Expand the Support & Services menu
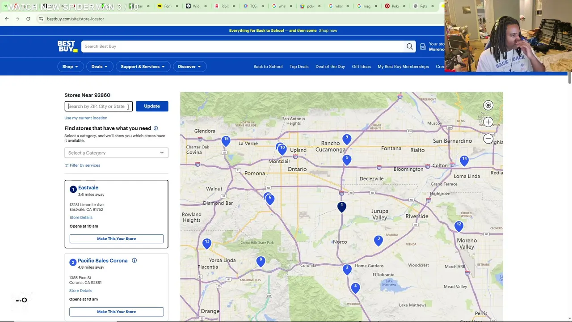 point(143,67)
